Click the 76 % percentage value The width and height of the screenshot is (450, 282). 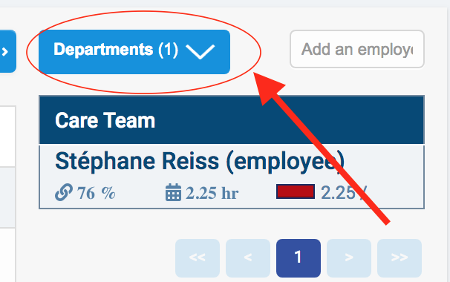point(97,193)
